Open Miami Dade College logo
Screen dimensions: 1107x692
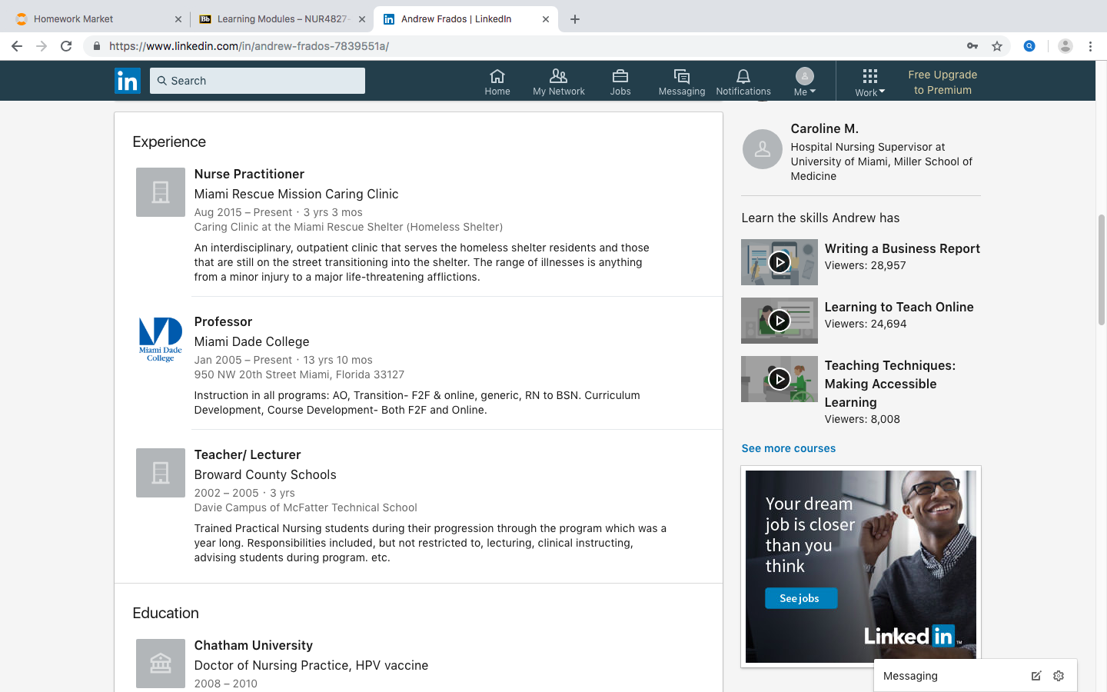(x=161, y=340)
